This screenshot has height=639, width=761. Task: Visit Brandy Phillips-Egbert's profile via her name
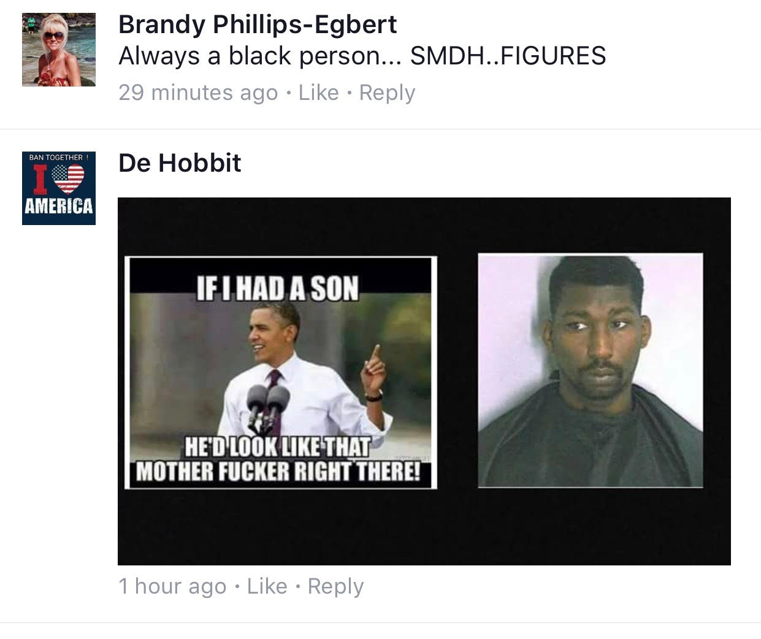258,25
